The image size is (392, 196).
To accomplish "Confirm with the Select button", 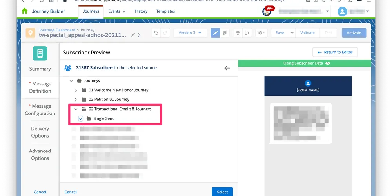I will [222, 192].
